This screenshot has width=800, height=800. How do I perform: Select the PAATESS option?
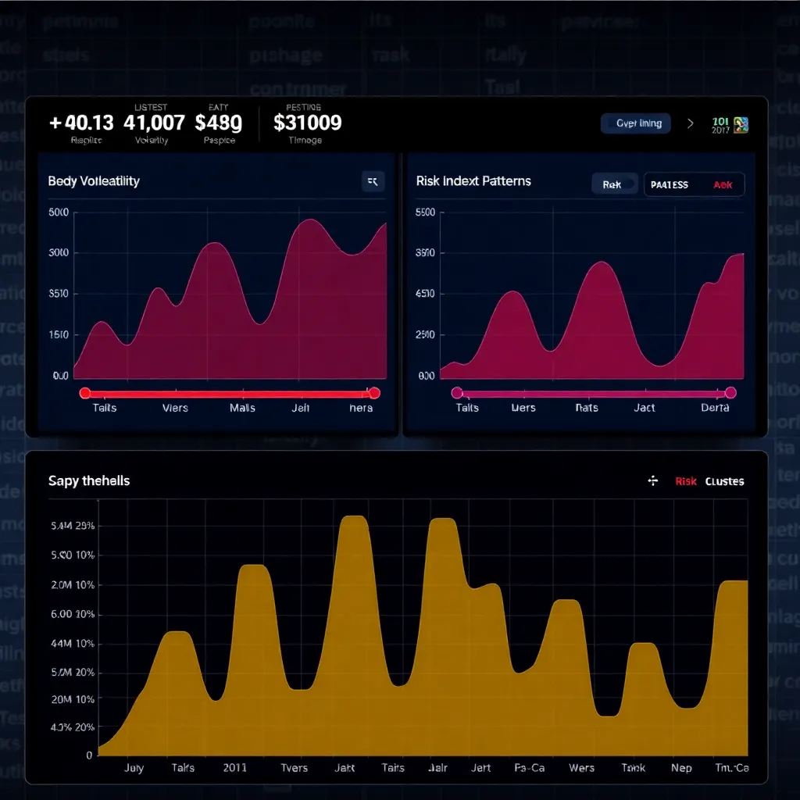pyautogui.click(x=670, y=185)
